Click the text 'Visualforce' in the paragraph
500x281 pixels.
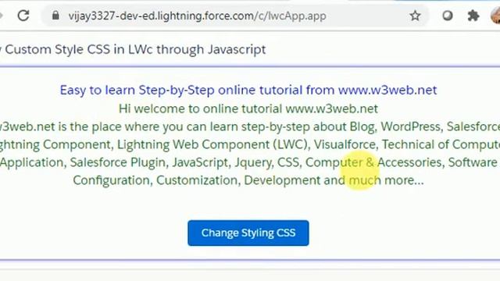(345, 144)
